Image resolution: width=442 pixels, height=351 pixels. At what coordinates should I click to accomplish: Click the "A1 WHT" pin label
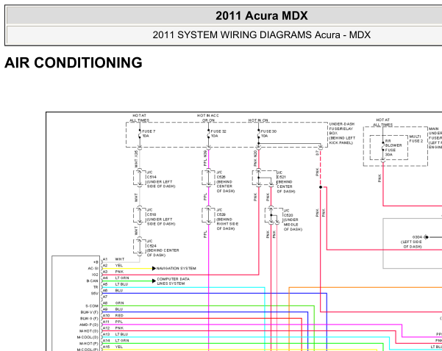[113, 259]
